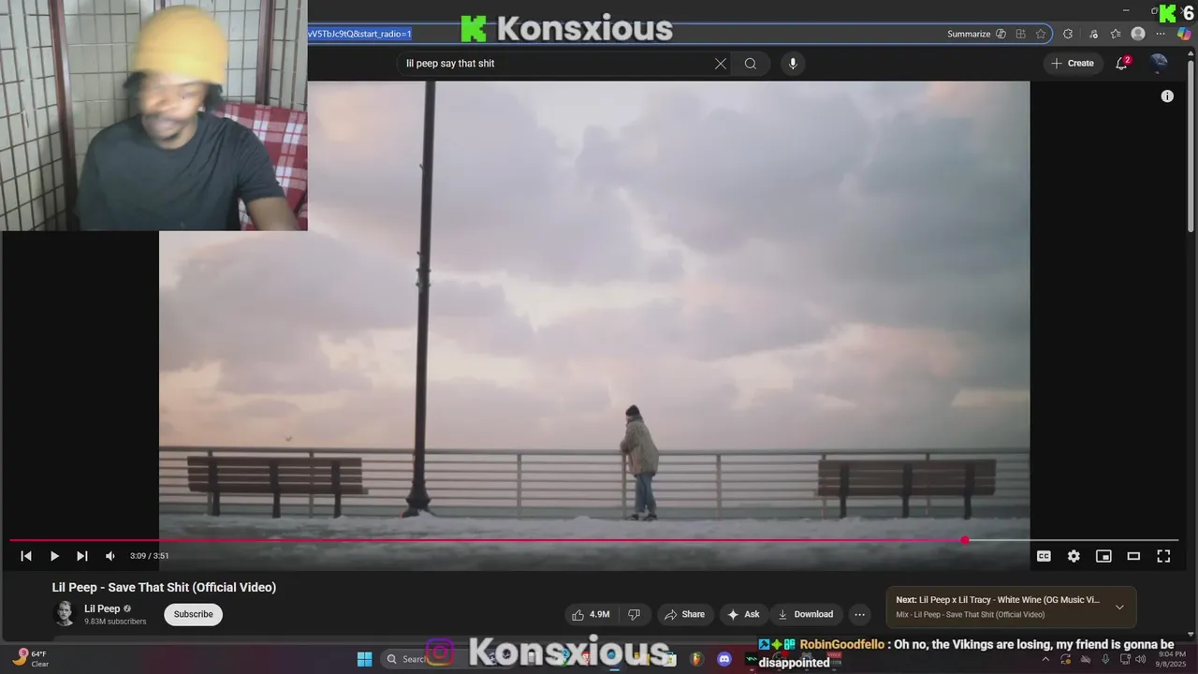Viewport: 1198px width, 674px height.
Task: Open the taskbar volume control
Action: pos(1140,659)
